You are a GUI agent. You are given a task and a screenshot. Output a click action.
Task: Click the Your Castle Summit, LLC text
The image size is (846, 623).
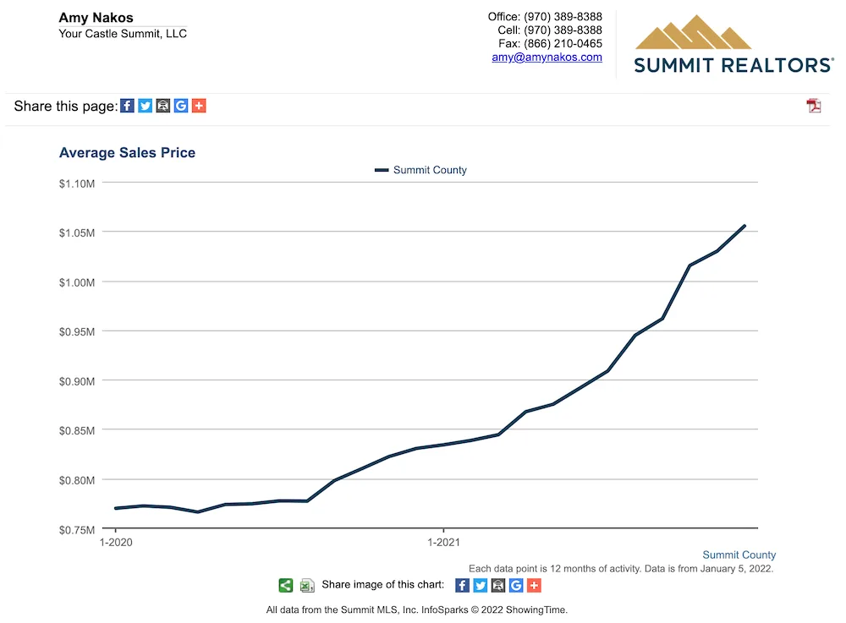pyautogui.click(x=123, y=34)
